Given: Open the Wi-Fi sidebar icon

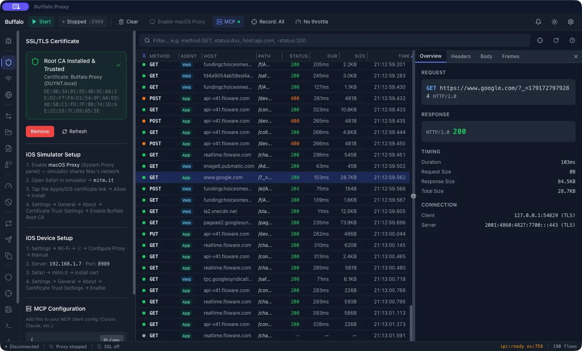Looking at the screenshot, I should 8,79.
